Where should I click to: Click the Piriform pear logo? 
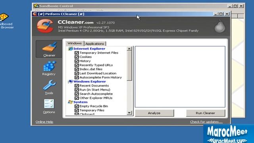click(x=220, y=26)
